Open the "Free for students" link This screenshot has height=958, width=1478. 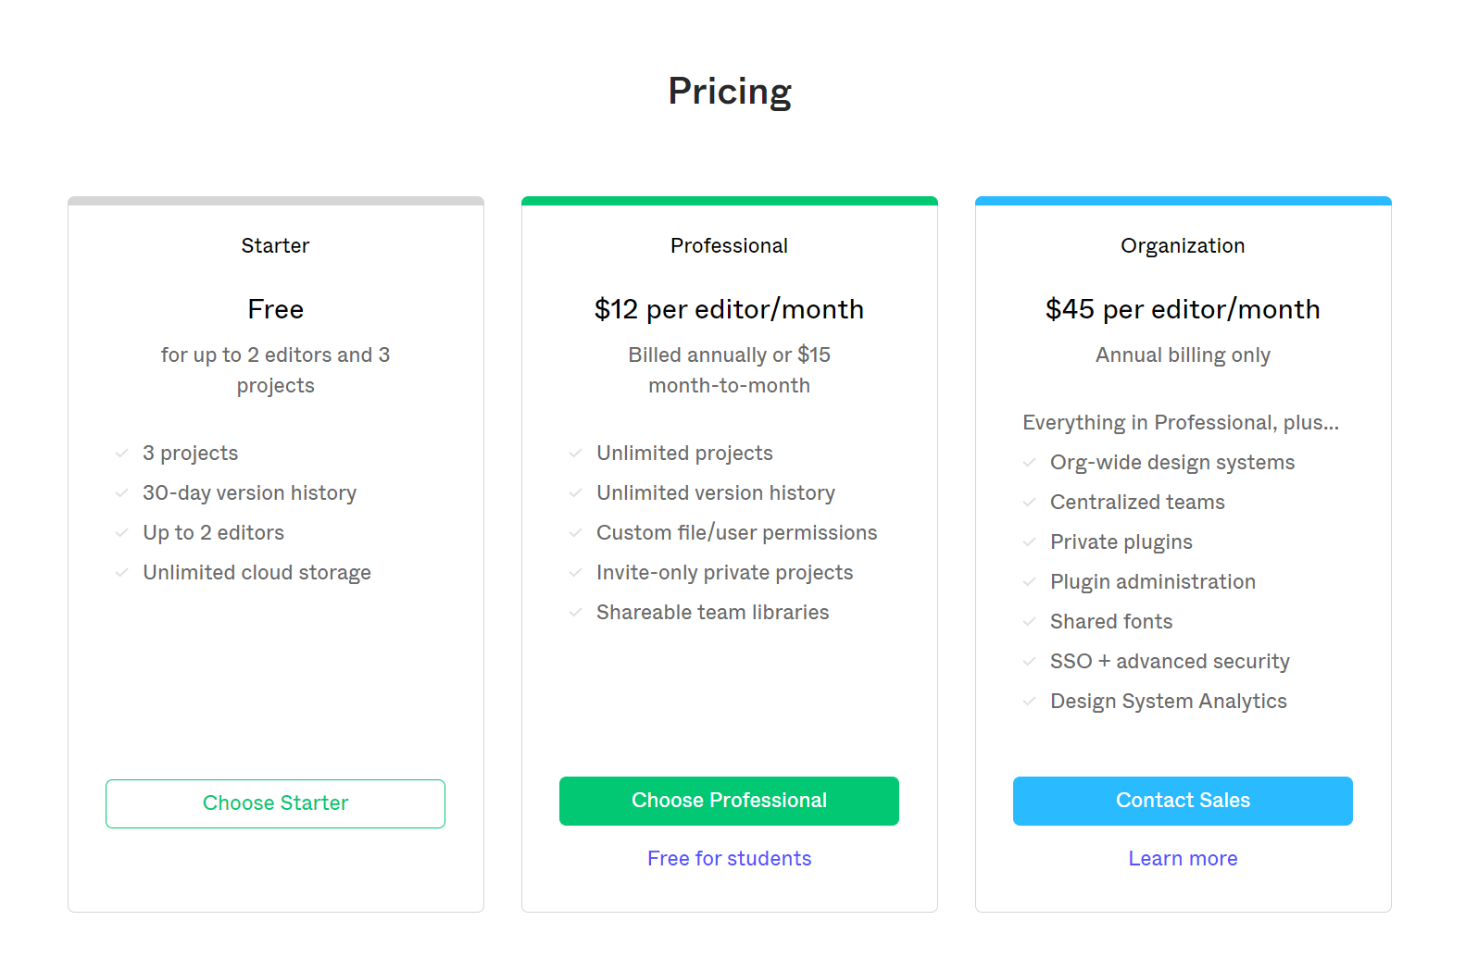tap(730, 859)
